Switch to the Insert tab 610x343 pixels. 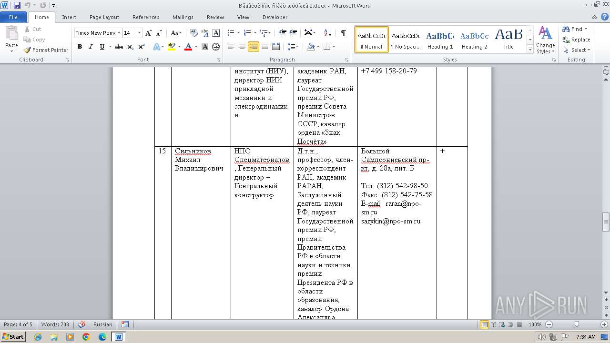click(69, 17)
